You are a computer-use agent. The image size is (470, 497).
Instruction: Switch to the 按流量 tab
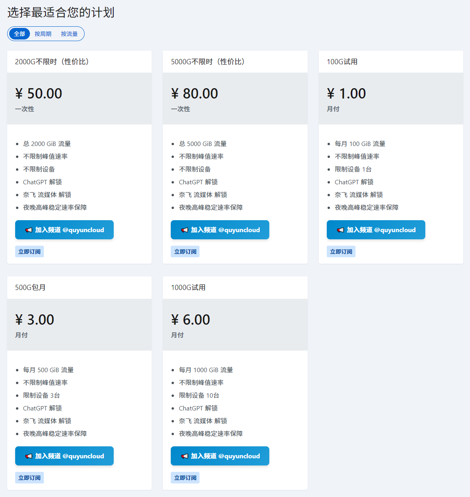(x=69, y=34)
